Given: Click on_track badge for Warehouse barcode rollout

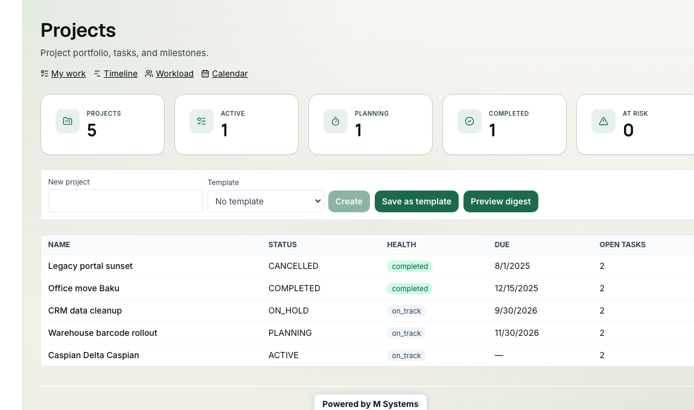Looking at the screenshot, I should click(x=406, y=333).
